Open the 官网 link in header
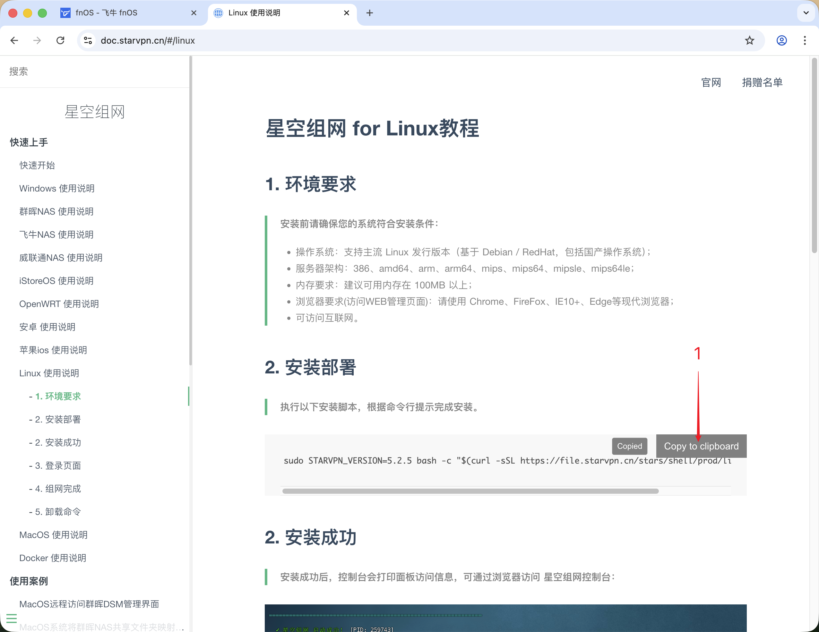The height and width of the screenshot is (632, 819). (x=711, y=82)
